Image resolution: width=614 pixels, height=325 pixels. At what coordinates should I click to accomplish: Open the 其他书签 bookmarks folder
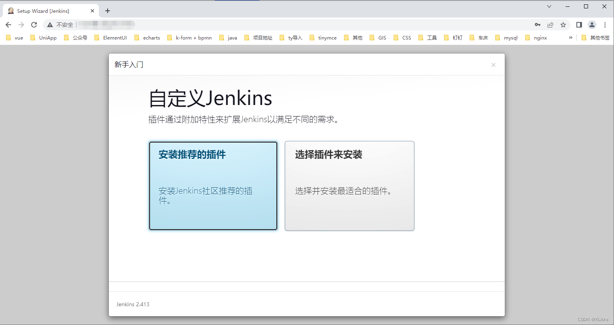coord(596,38)
